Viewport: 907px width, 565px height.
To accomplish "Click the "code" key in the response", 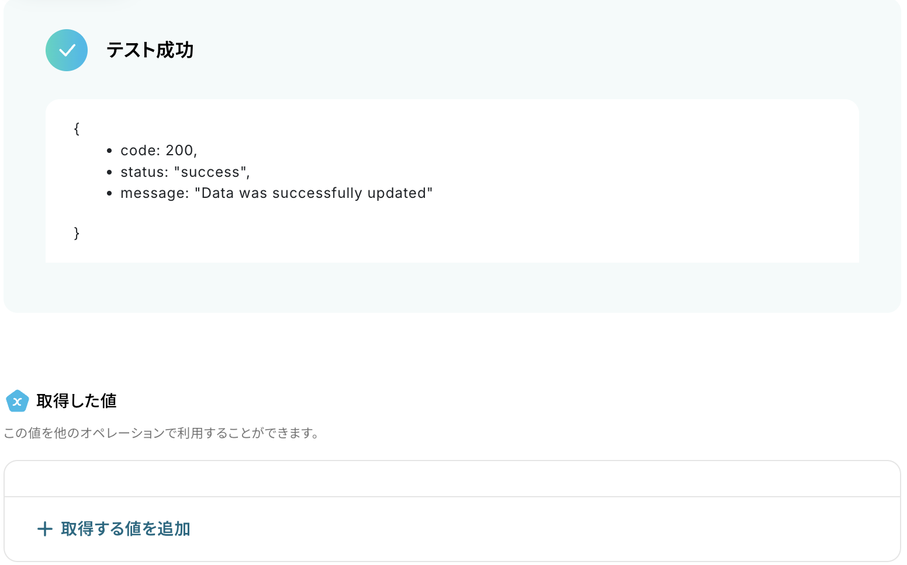I will tap(138, 151).
